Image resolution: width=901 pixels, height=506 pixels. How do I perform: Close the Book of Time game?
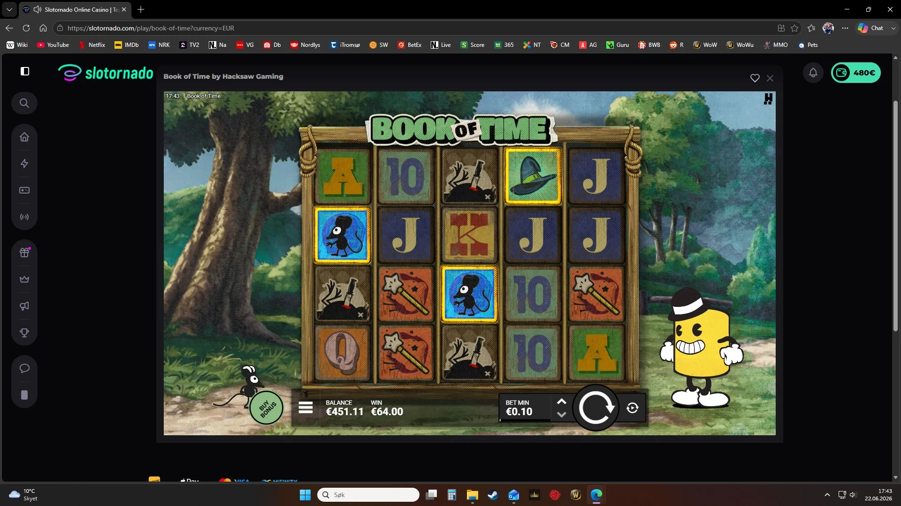click(x=770, y=78)
